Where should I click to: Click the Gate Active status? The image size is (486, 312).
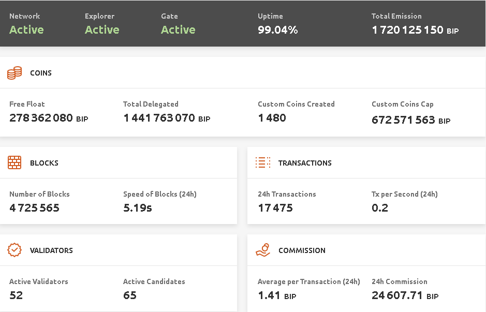point(178,30)
